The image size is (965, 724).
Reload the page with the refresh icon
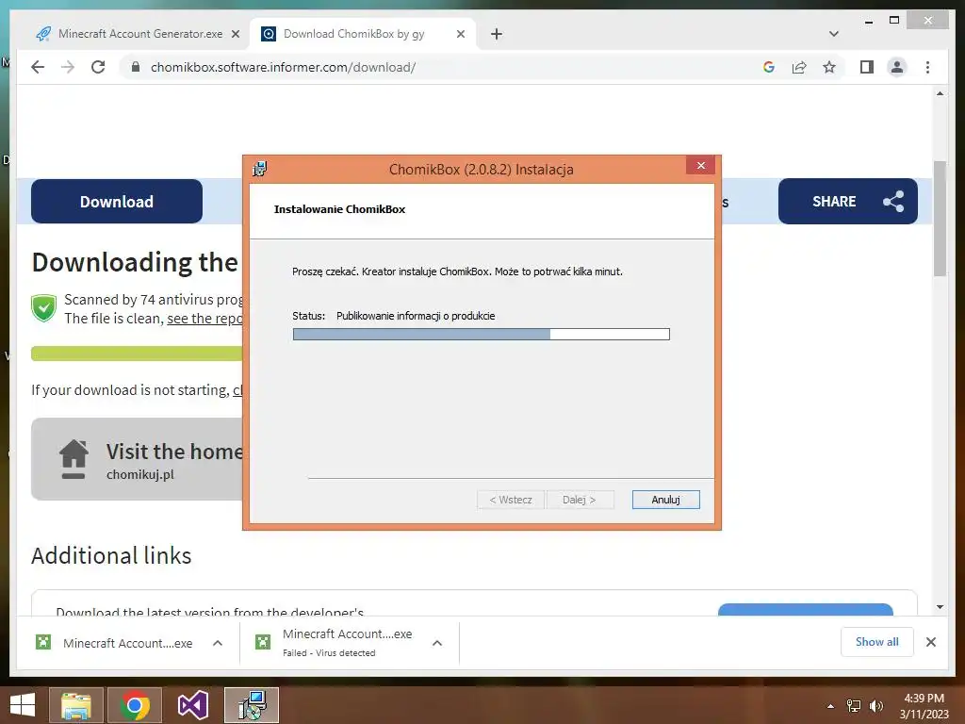[98, 67]
